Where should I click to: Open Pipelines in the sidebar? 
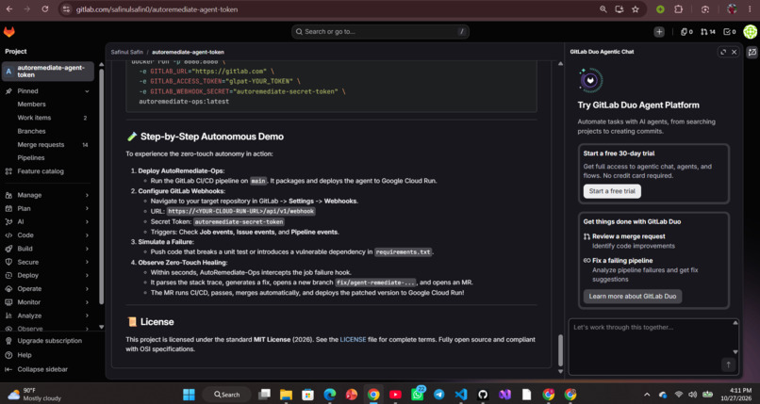pos(47,157)
